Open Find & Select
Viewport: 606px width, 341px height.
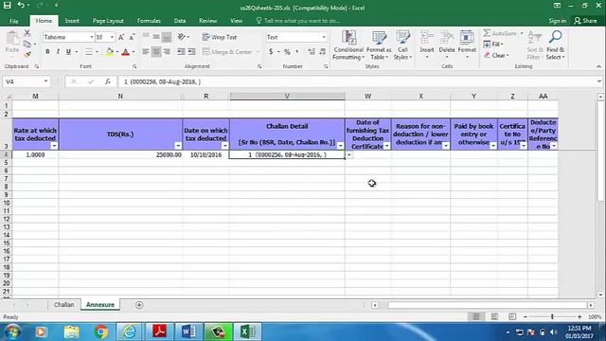(x=556, y=45)
